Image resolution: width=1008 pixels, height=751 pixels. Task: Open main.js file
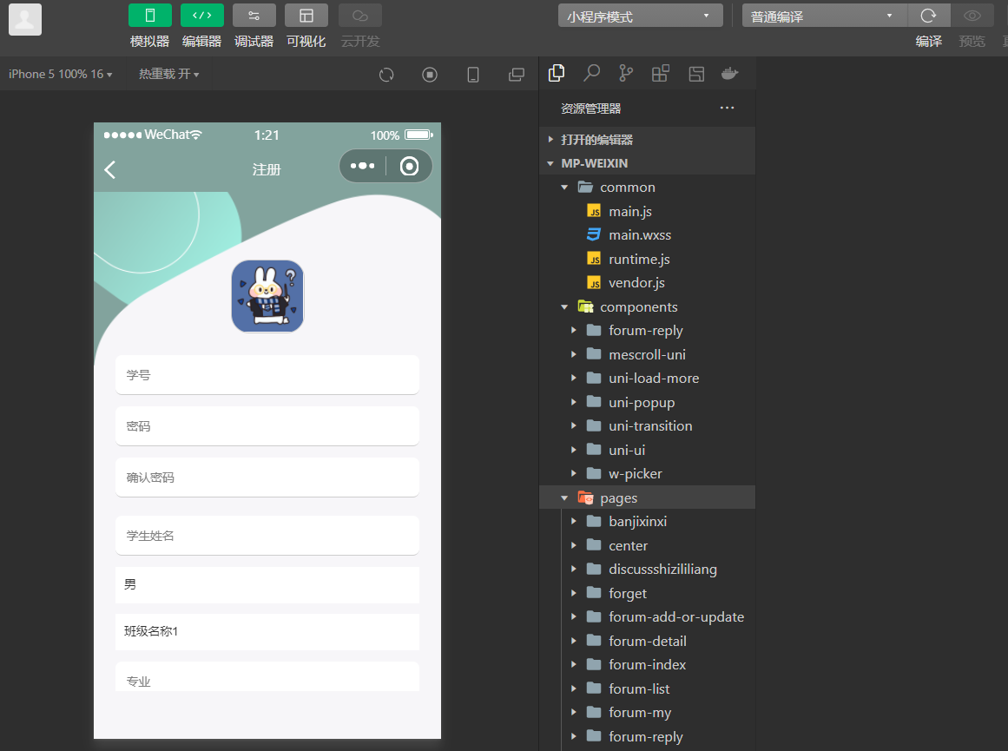648,211
